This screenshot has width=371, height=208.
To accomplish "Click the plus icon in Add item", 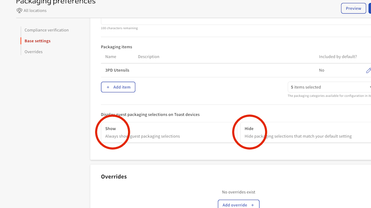I will click(x=108, y=87).
